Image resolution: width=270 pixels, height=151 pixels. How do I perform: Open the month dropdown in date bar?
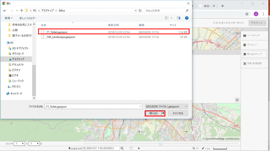[19, 143]
